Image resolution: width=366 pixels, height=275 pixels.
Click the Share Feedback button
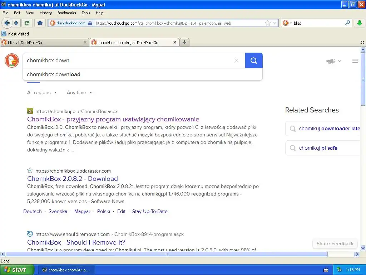click(335, 243)
